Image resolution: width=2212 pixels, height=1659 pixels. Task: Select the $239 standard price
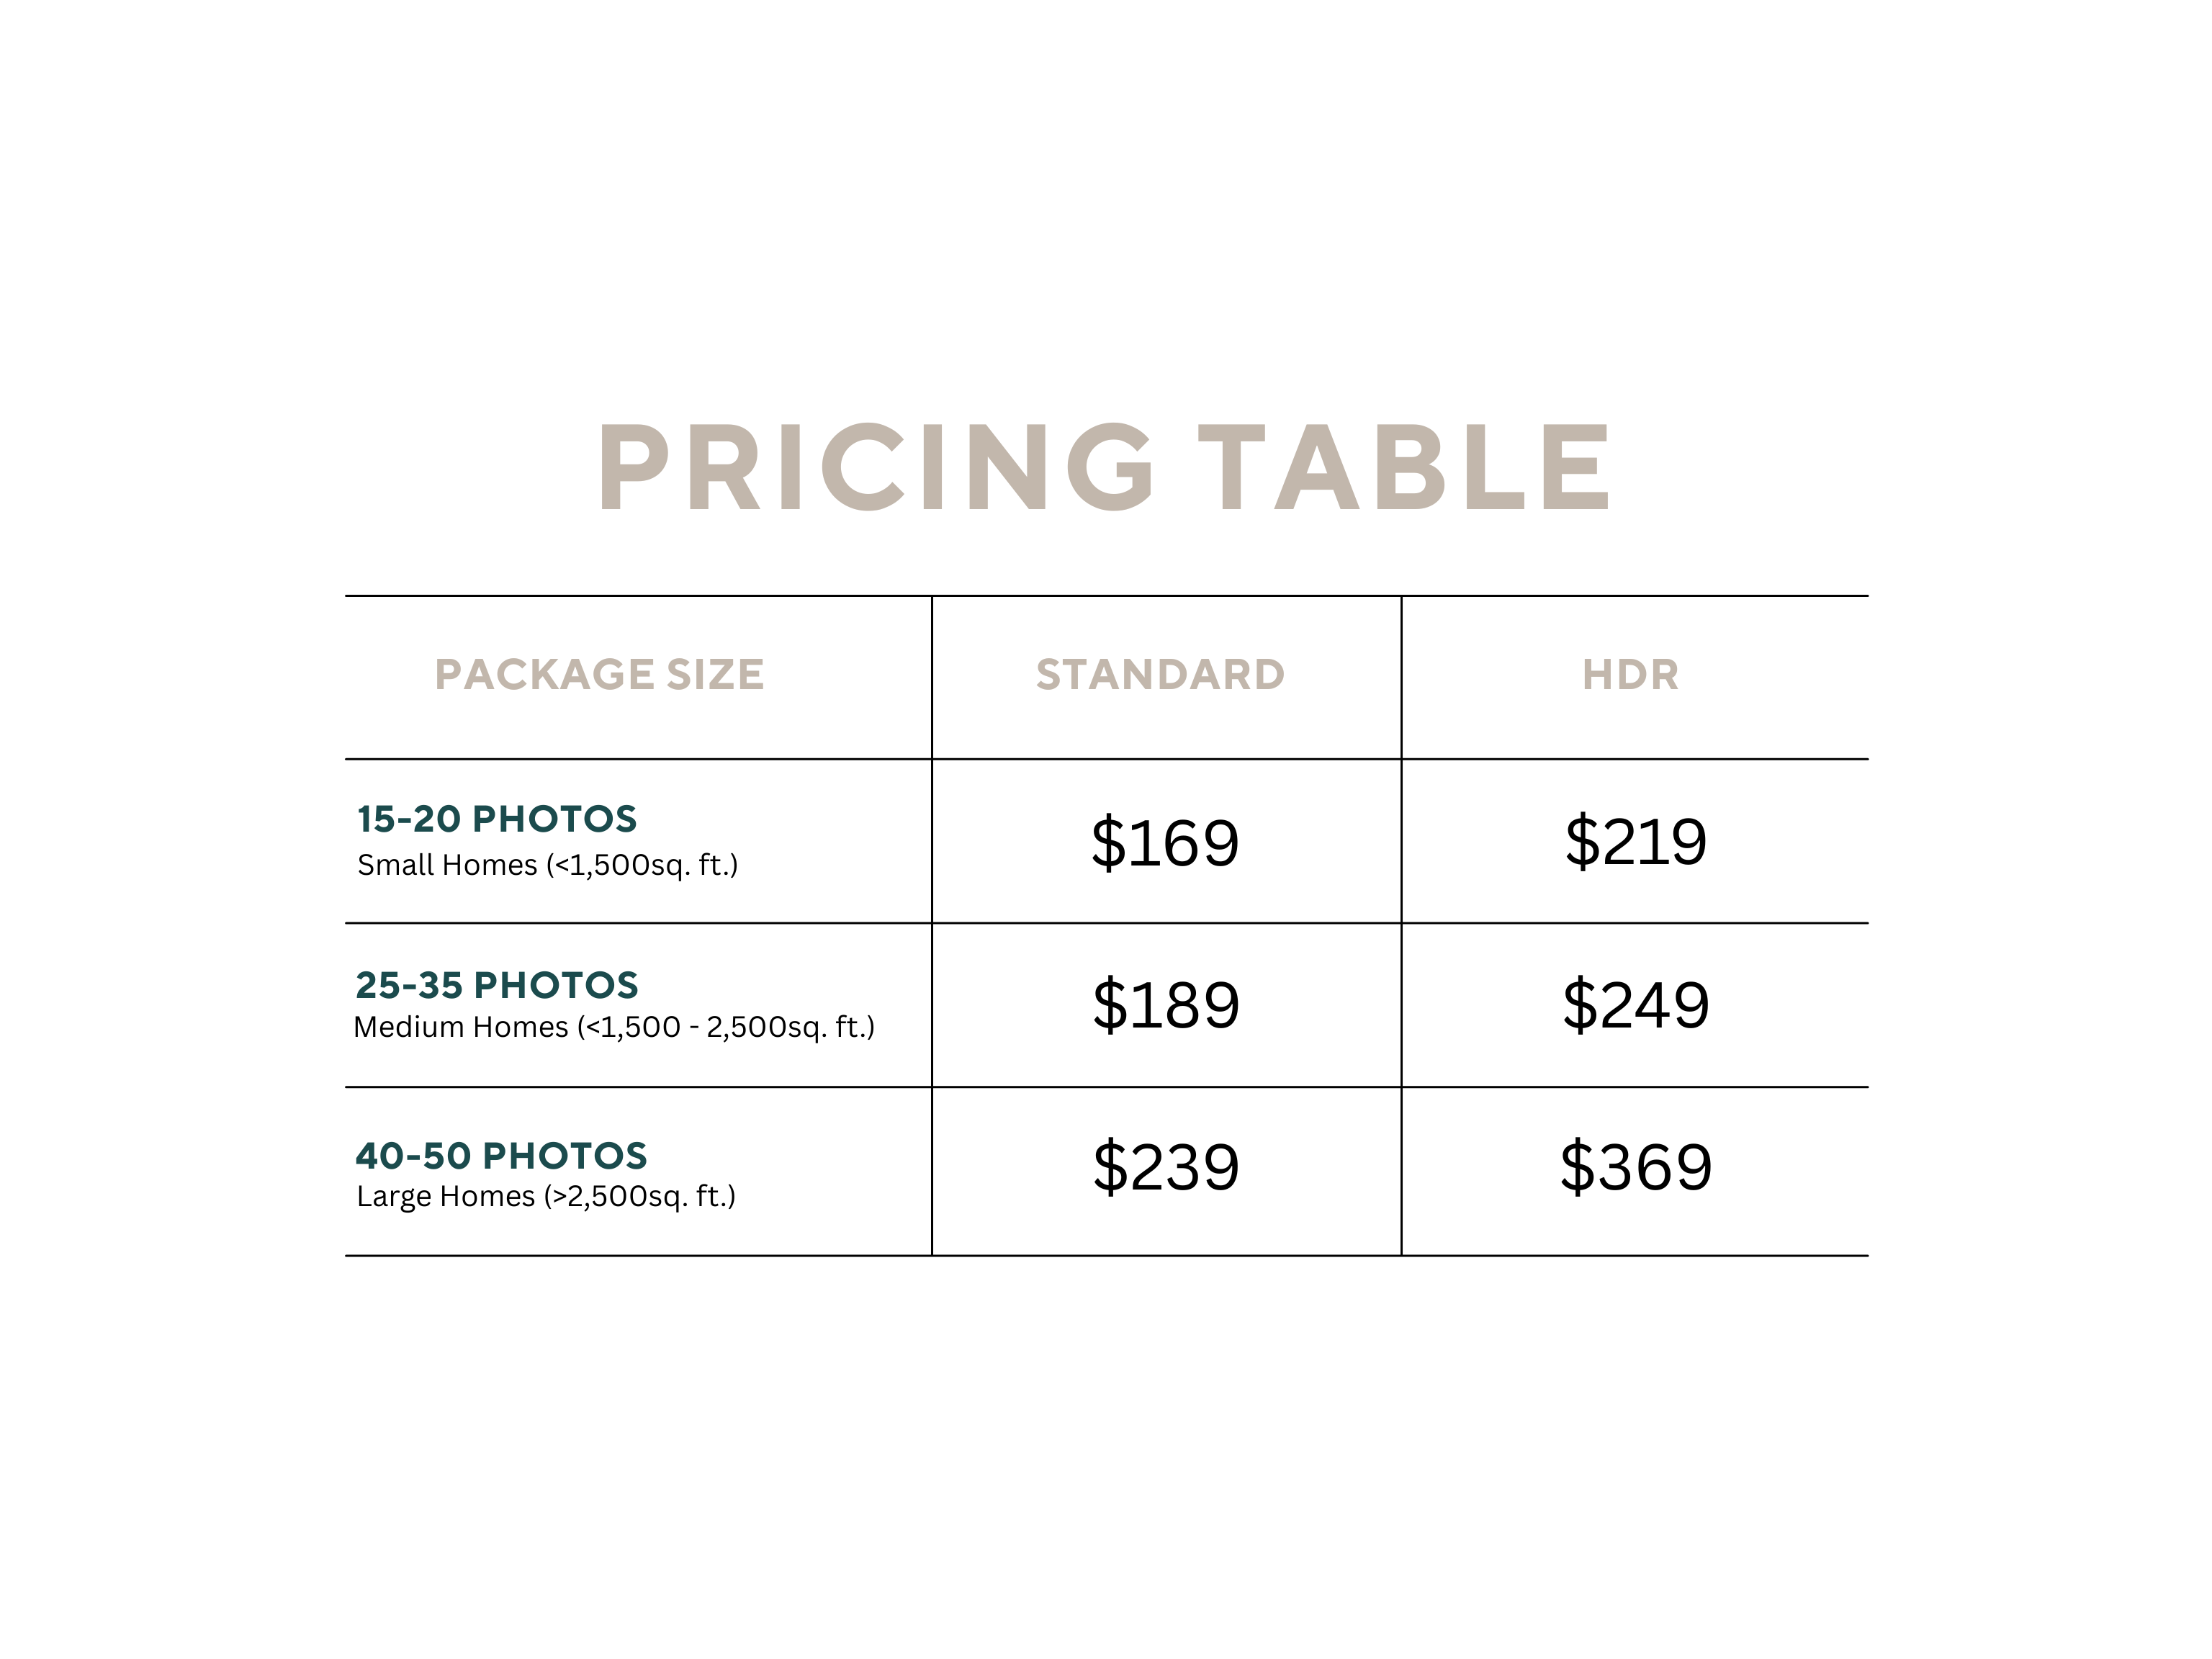tap(1166, 1167)
